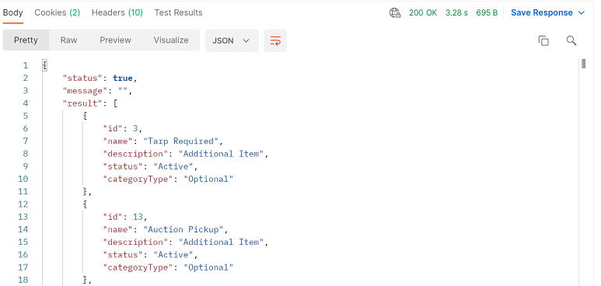Open the Test Results tab

(178, 12)
